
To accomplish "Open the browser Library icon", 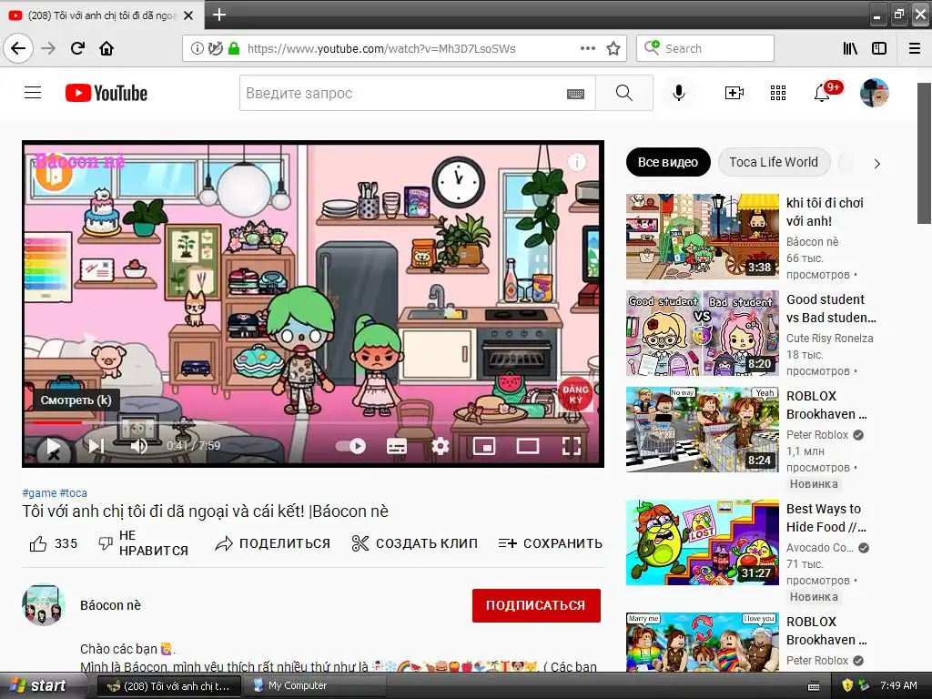I will [x=850, y=49].
